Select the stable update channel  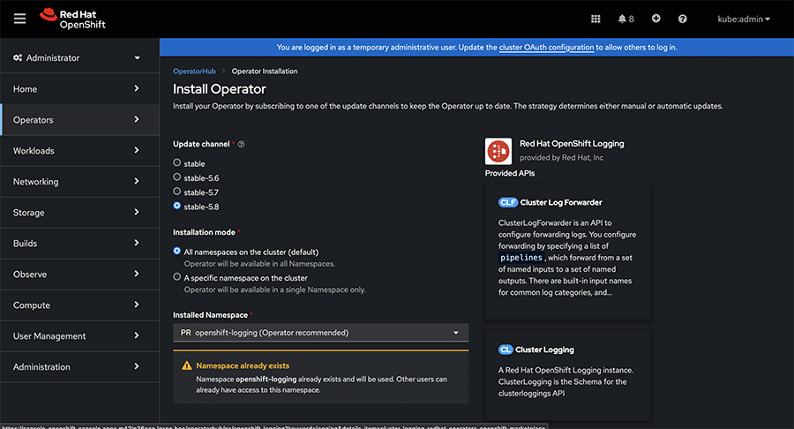(177, 163)
